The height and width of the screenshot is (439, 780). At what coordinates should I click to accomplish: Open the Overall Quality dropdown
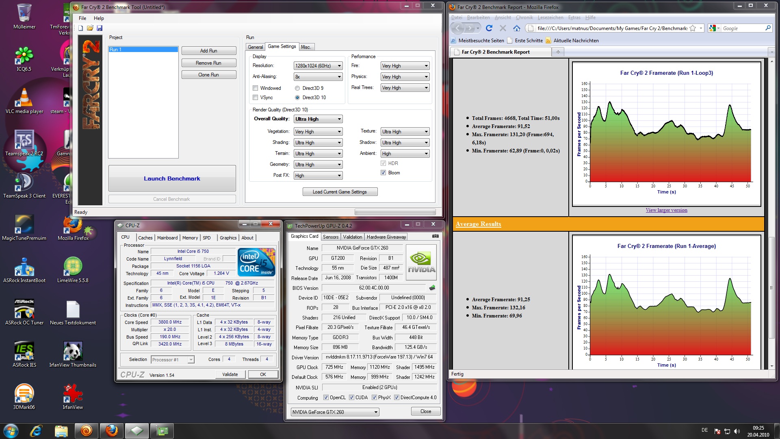pyautogui.click(x=318, y=119)
